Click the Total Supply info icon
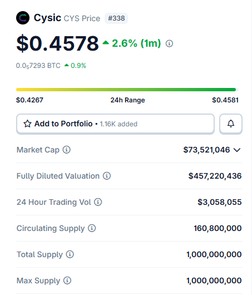Viewport: 252px width, 295px height. click(70, 254)
